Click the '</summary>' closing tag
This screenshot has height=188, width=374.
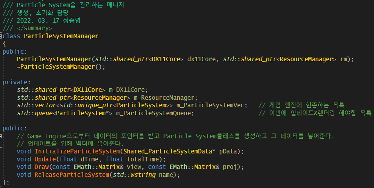(34, 28)
